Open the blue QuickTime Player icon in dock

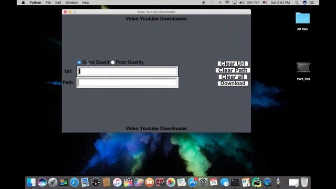pyautogui.click(x=267, y=182)
